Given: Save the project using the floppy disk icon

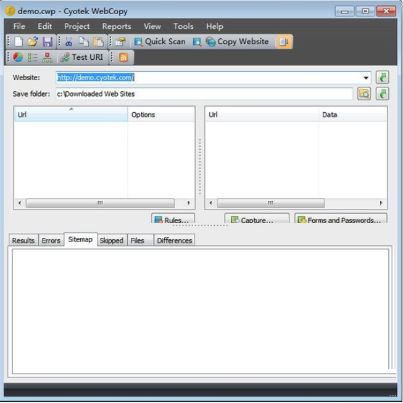Looking at the screenshot, I should tap(48, 42).
